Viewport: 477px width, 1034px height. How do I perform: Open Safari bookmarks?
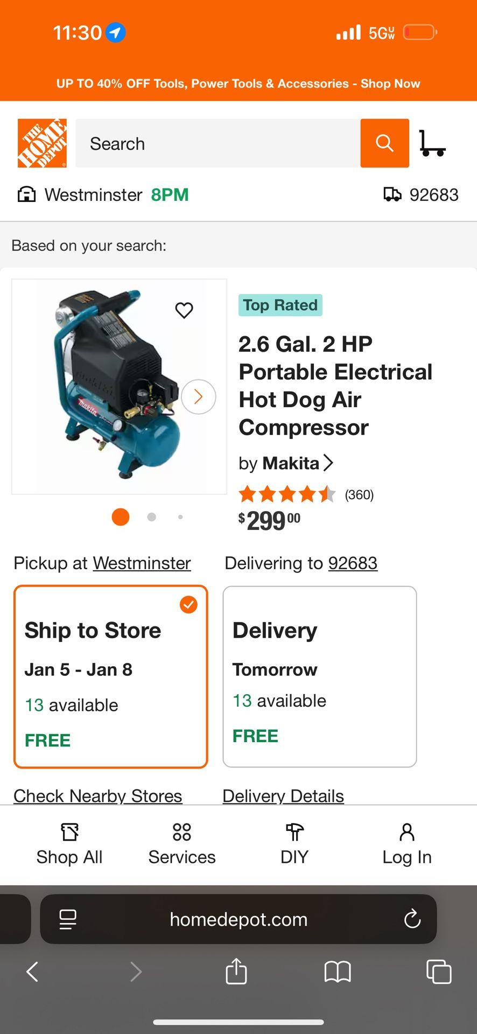(338, 972)
